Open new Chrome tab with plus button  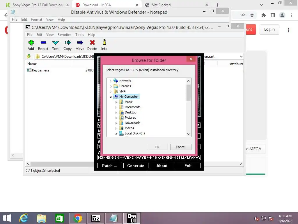(x=218, y=5)
